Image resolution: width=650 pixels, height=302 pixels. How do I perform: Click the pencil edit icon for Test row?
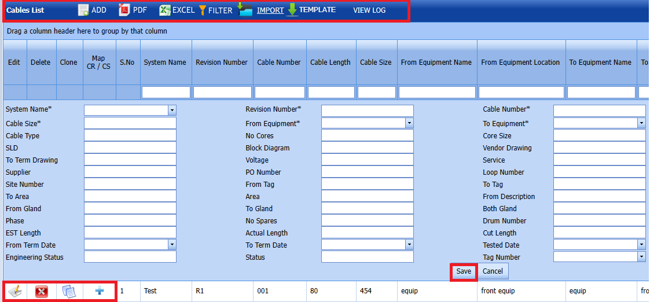tap(16, 292)
